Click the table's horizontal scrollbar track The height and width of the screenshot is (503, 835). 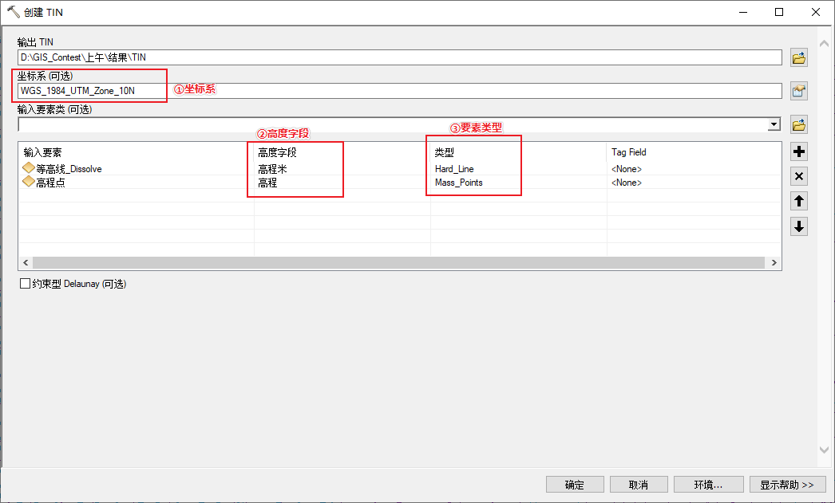pos(398,263)
